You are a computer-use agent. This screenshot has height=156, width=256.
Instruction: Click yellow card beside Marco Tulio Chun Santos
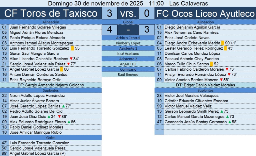tap(211, 64)
